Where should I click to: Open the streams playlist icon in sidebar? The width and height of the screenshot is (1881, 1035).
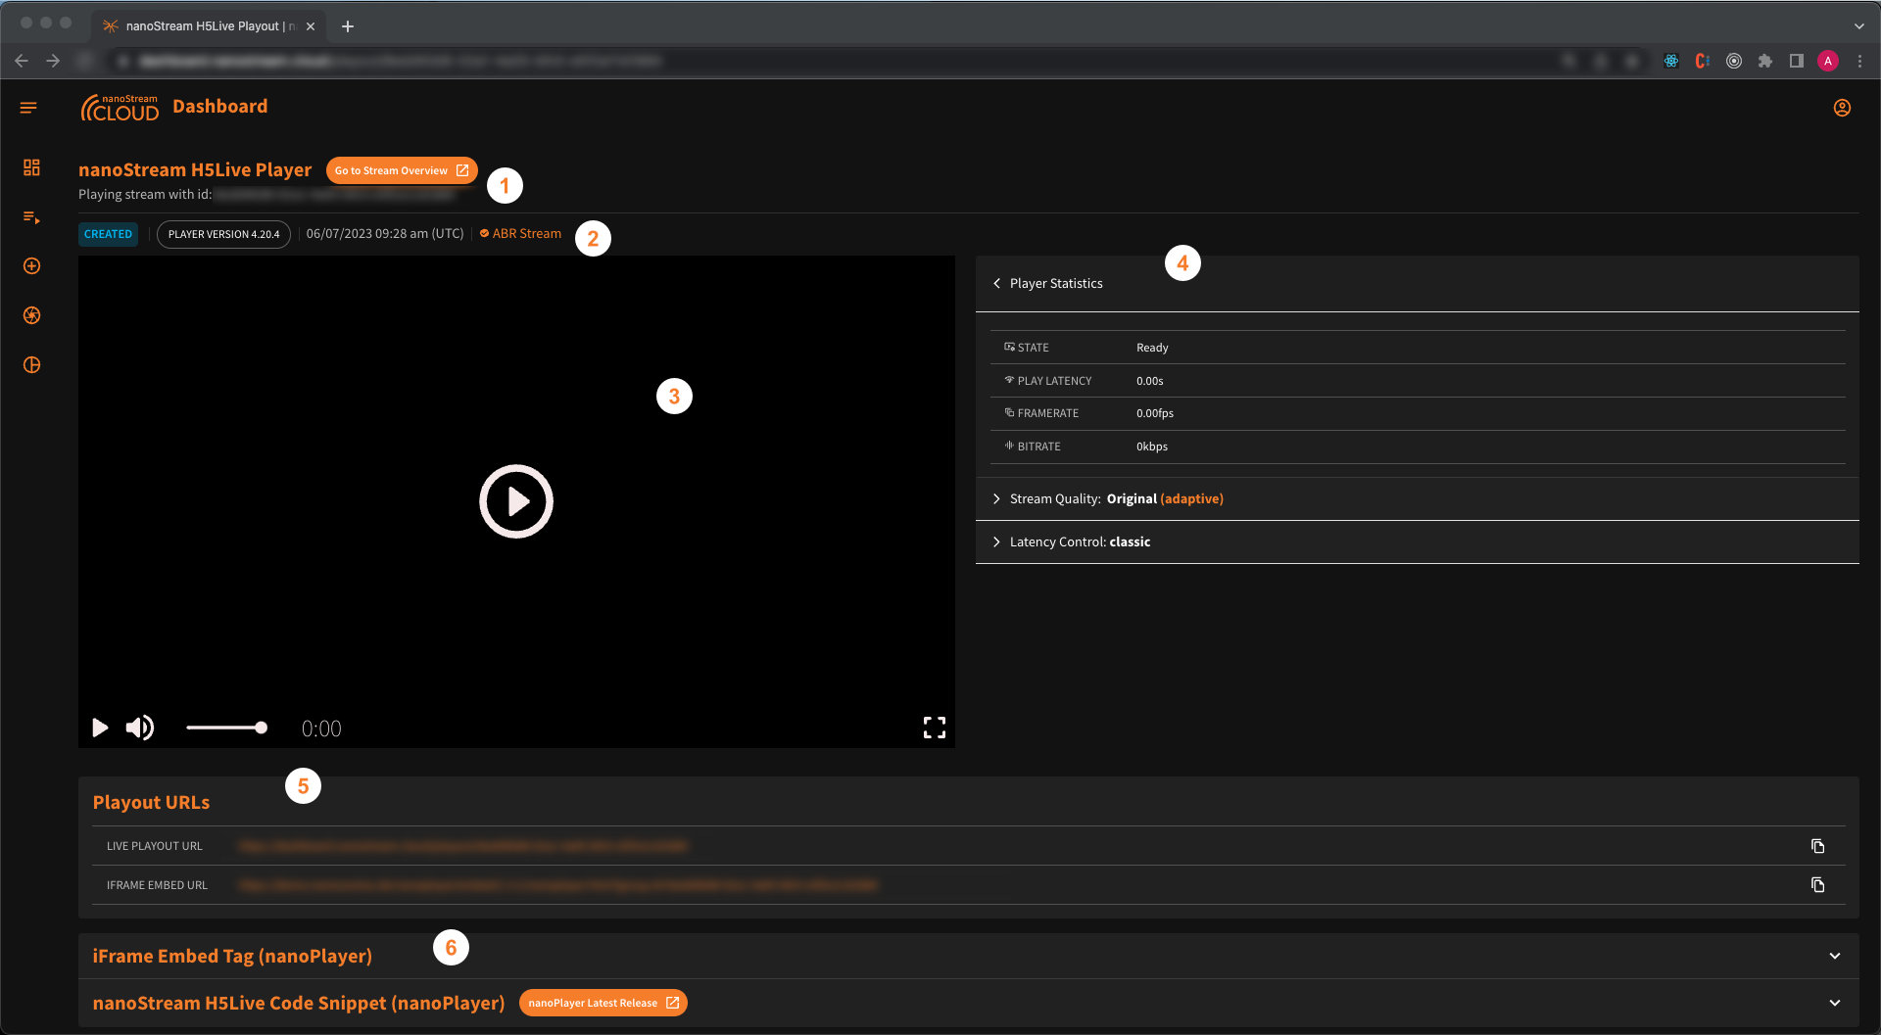31,217
